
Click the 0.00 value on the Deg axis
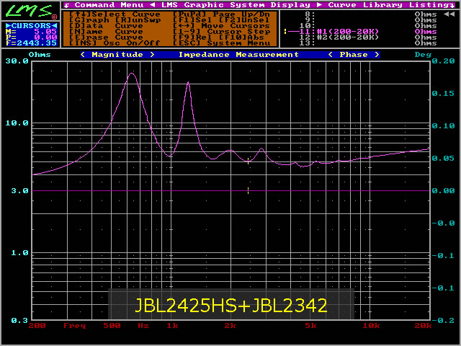pyautogui.click(x=443, y=190)
